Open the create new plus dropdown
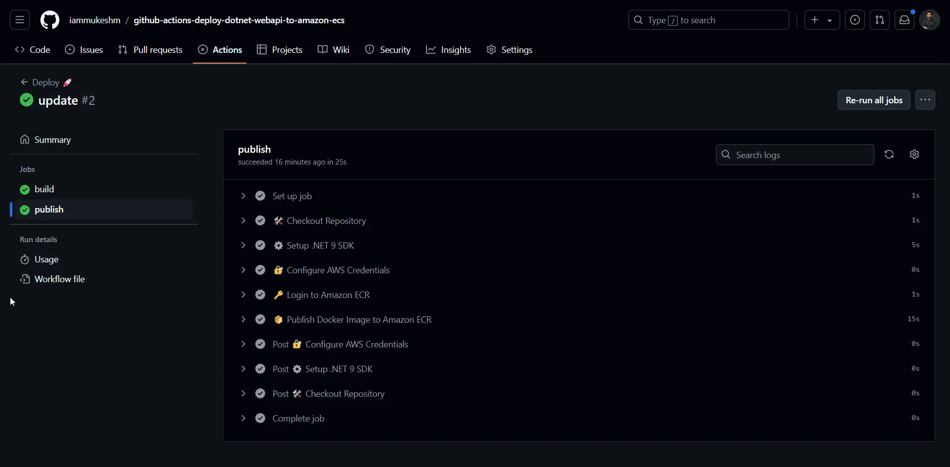This screenshot has width=950, height=467. click(x=822, y=20)
